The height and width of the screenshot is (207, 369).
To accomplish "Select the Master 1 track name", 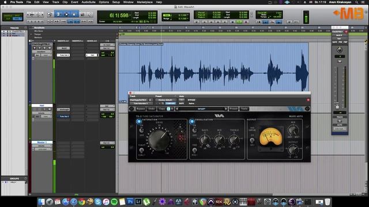I will point(42,143).
